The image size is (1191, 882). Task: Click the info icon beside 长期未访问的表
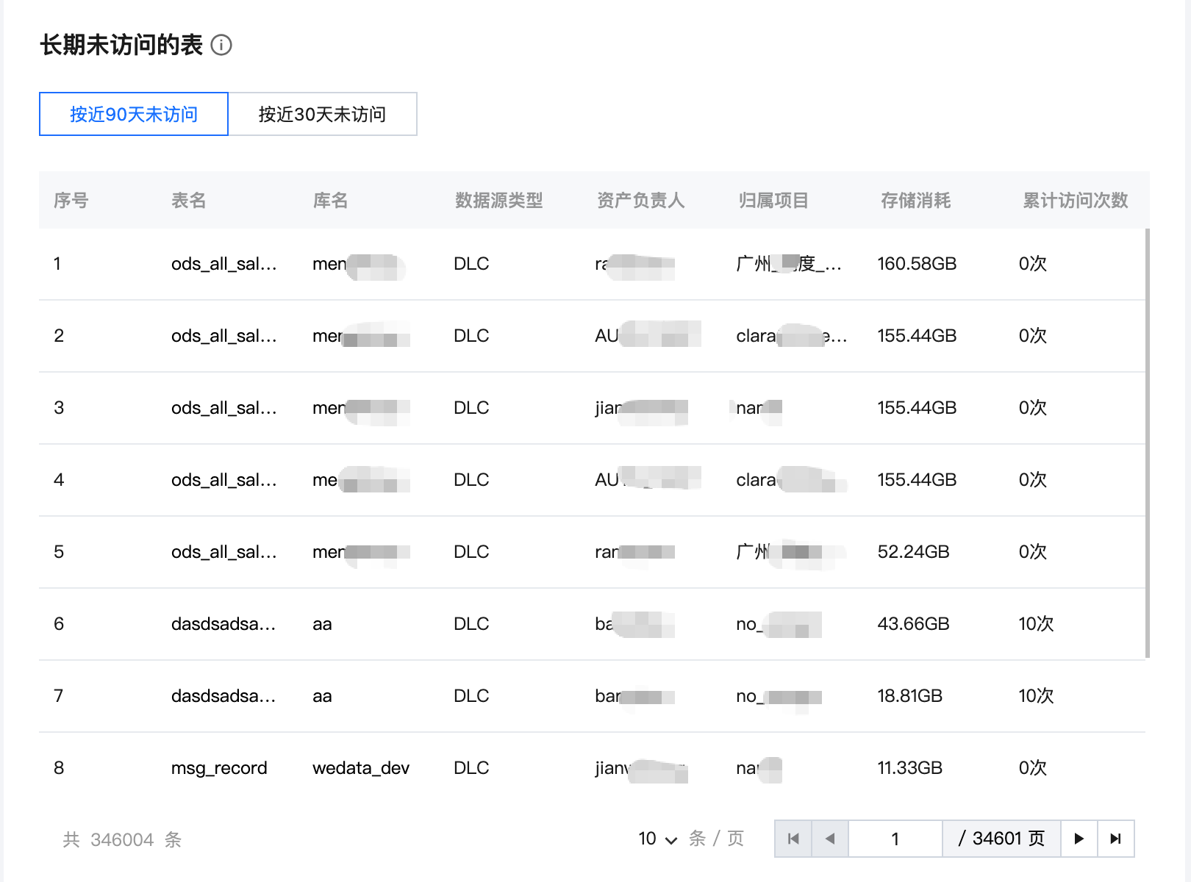click(221, 46)
